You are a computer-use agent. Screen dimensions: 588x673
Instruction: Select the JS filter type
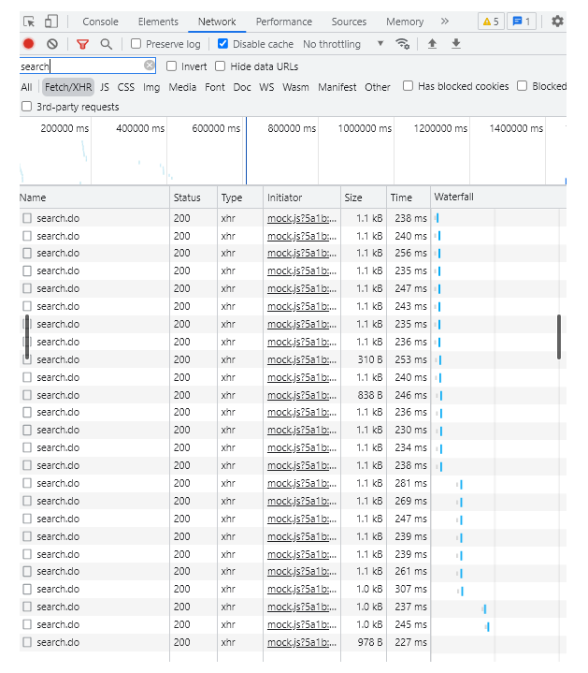tap(105, 87)
